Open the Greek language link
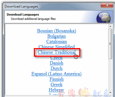The image size is (115, 97). [57, 84]
